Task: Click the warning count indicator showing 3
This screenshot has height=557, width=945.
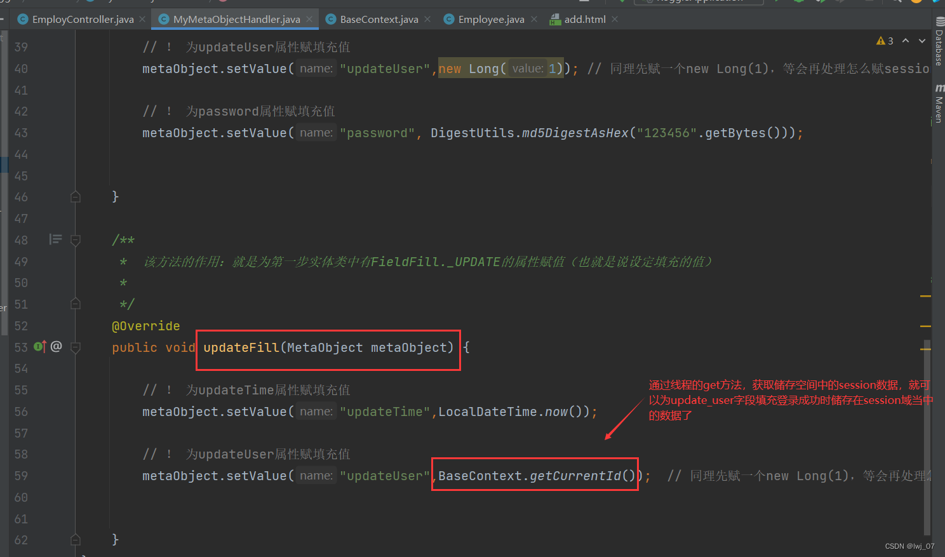Action: pos(885,41)
